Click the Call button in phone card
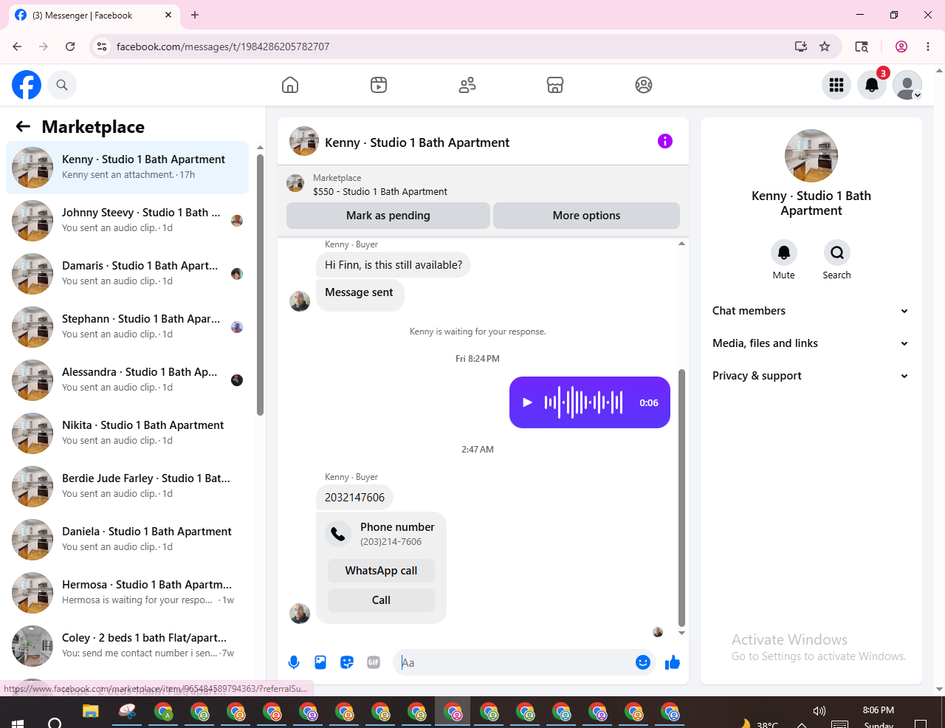This screenshot has width=945, height=728. (x=381, y=600)
